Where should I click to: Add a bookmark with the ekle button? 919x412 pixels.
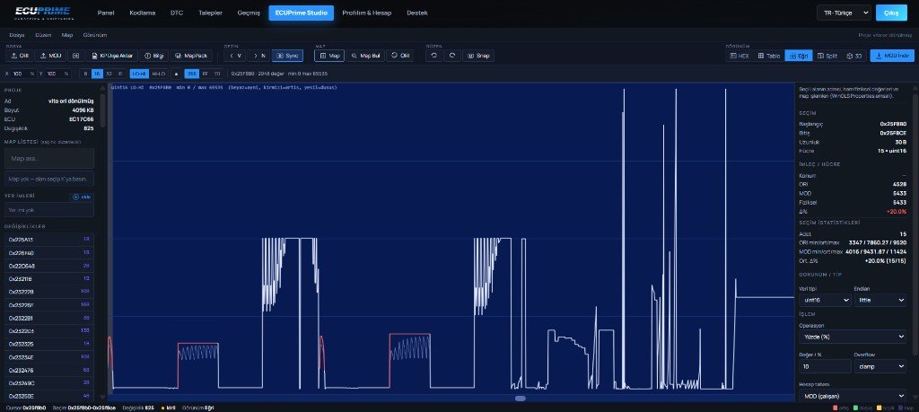82,197
